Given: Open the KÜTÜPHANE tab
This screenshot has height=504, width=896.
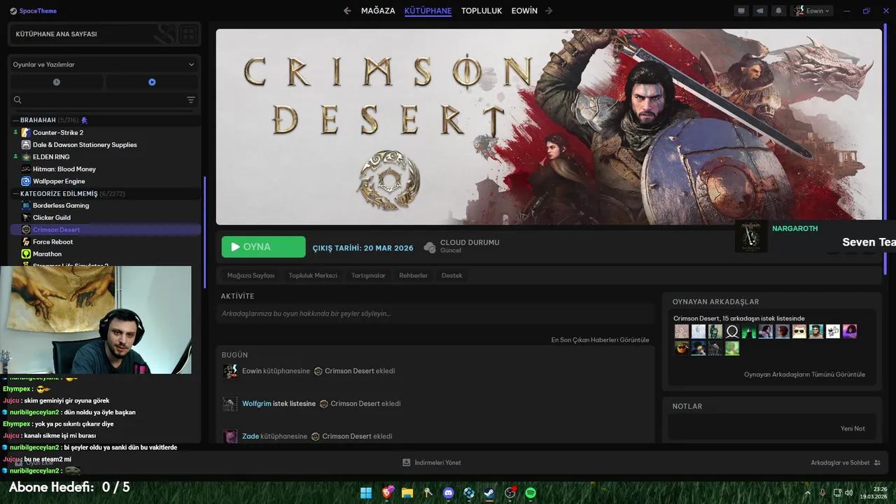Looking at the screenshot, I should [x=428, y=10].
